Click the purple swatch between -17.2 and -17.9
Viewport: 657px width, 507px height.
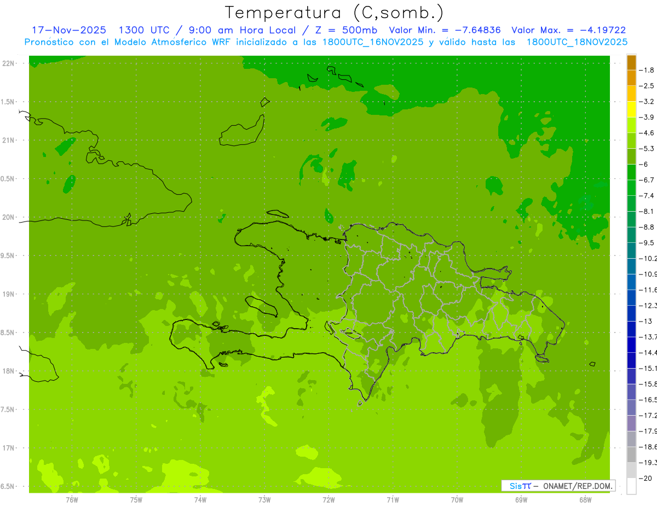tap(631, 423)
